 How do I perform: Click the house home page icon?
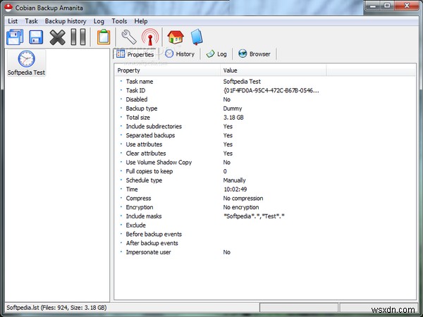176,37
